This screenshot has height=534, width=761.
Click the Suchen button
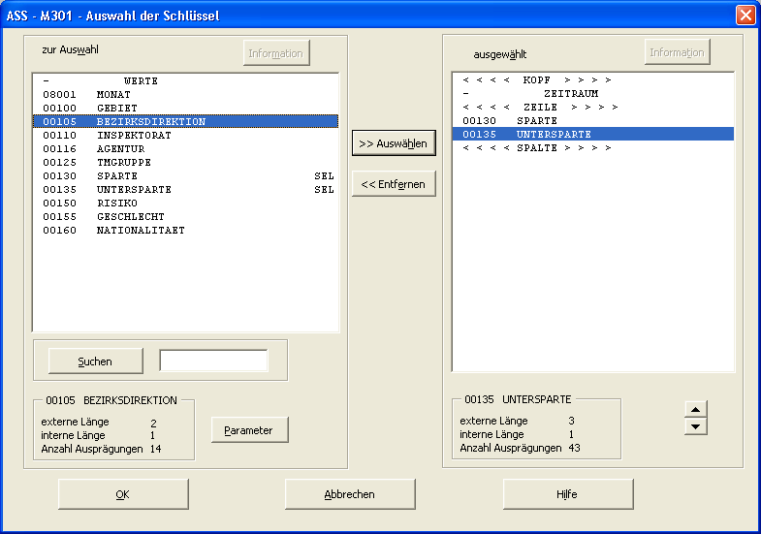point(95,361)
